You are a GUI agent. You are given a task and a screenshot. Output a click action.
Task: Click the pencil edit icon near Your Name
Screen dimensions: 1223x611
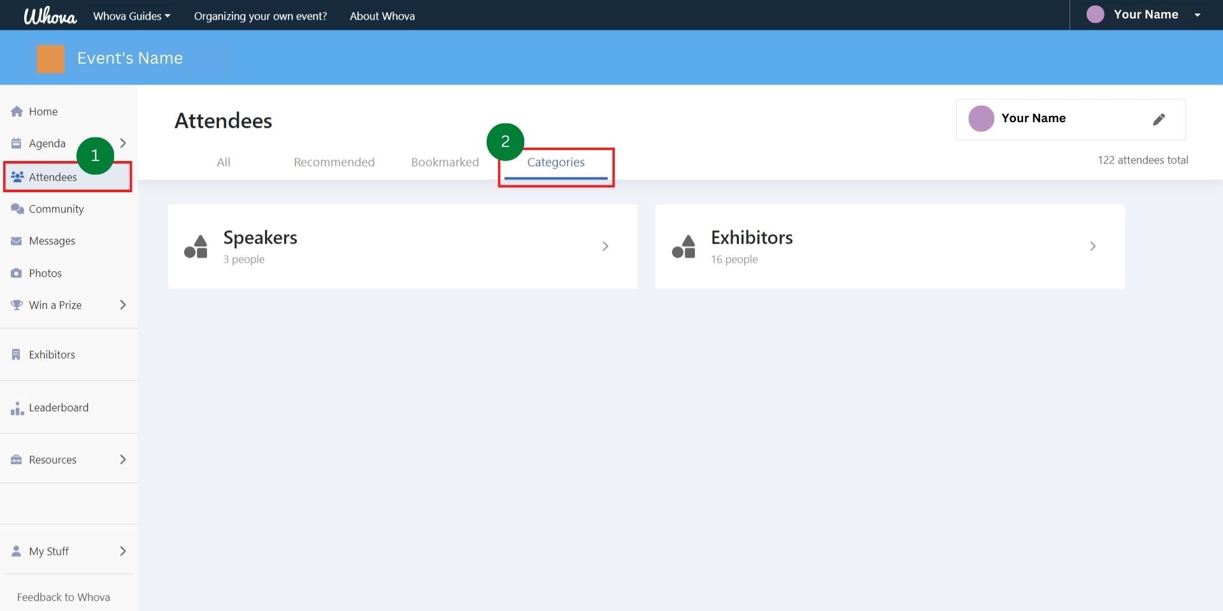[x=1159, y=119]
